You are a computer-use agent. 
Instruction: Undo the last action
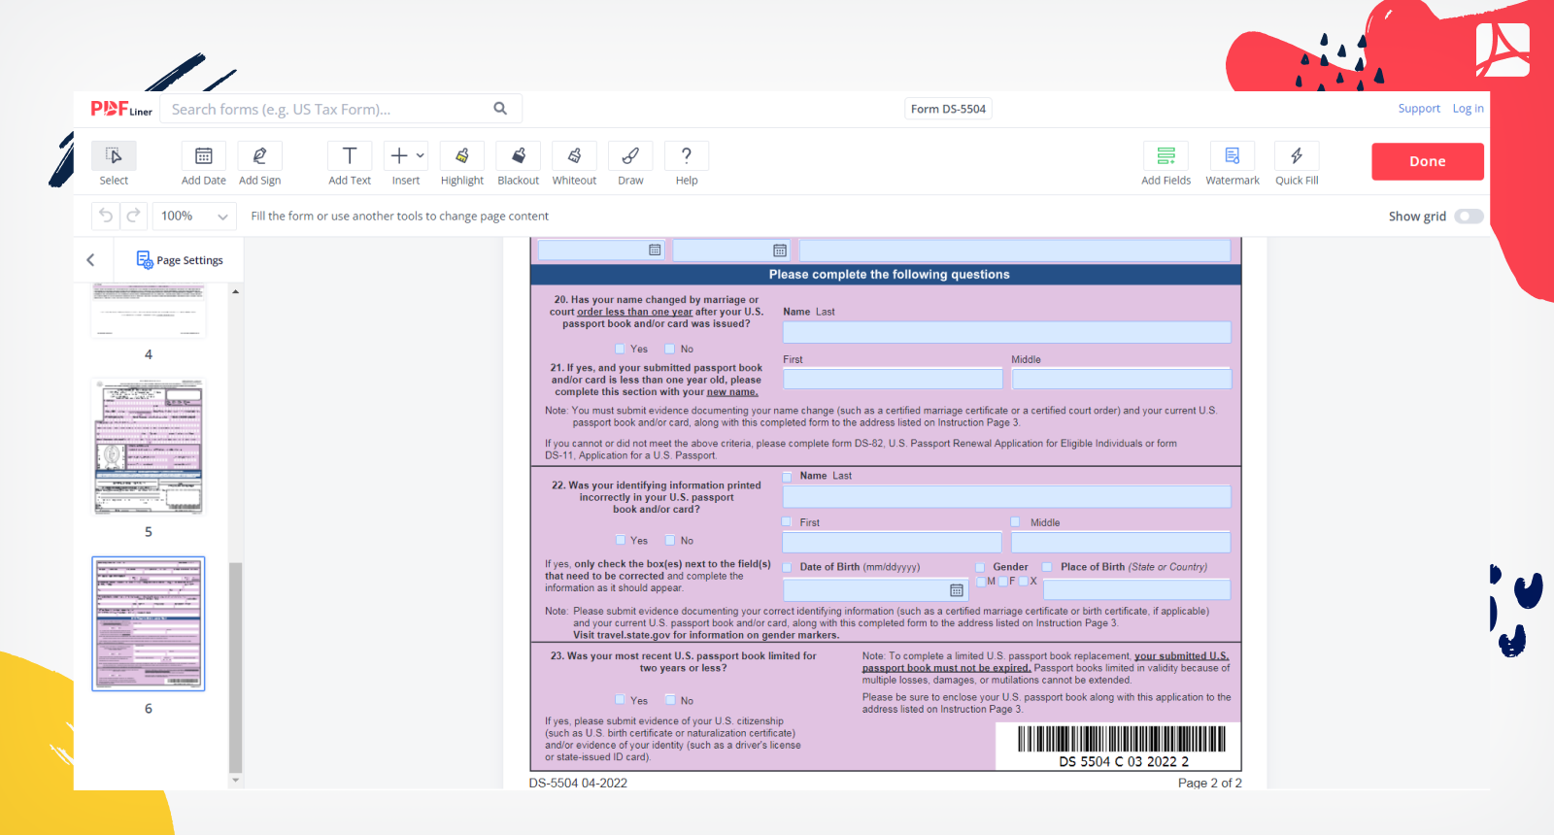pyautogui.click(x=106, y=216)
